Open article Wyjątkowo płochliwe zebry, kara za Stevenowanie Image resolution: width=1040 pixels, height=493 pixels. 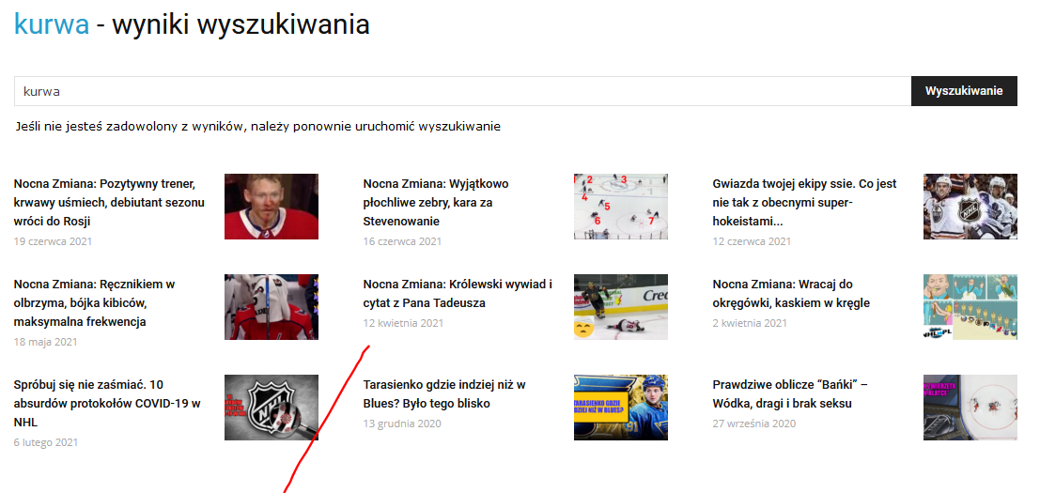[x=436, y=202]
